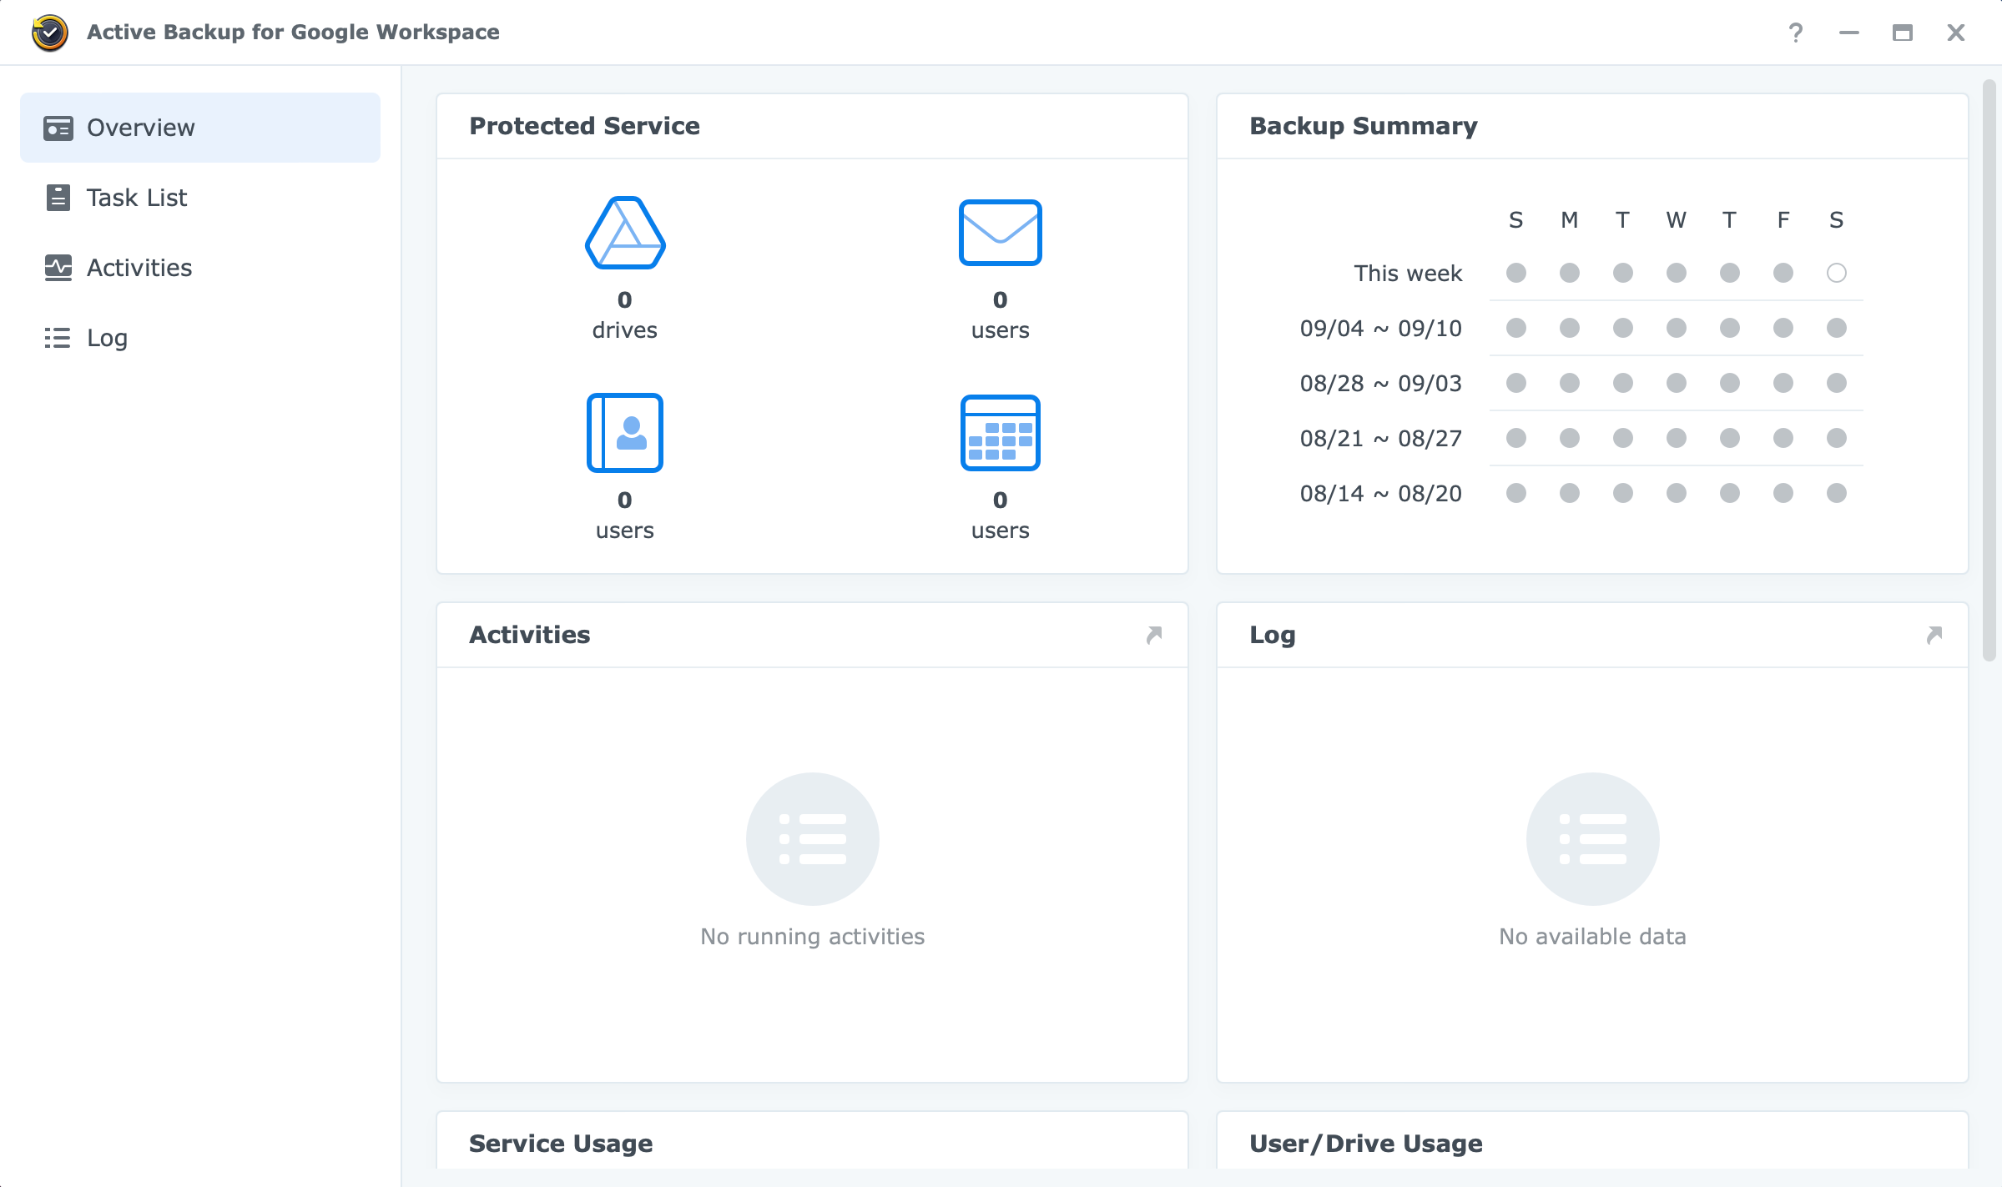The width and height of the screenshot is (2002, 1187).
Task: Click the 'M' weekday column header
Action: (x=1570, y=220)
